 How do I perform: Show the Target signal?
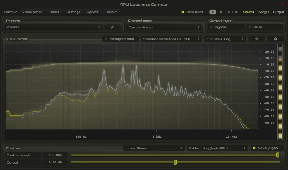coord(263,12)
